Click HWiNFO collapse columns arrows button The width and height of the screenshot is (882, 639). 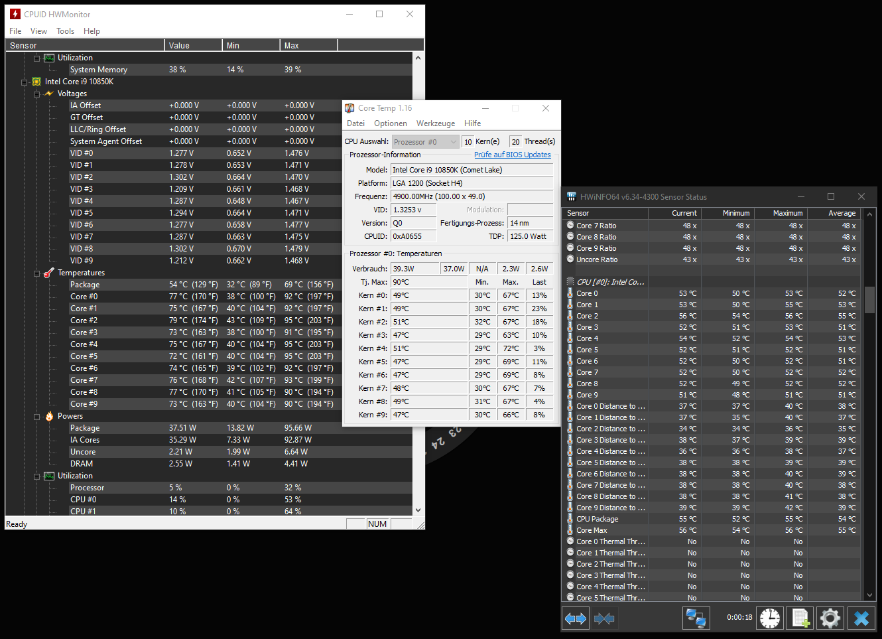click(x=603, y=618)
